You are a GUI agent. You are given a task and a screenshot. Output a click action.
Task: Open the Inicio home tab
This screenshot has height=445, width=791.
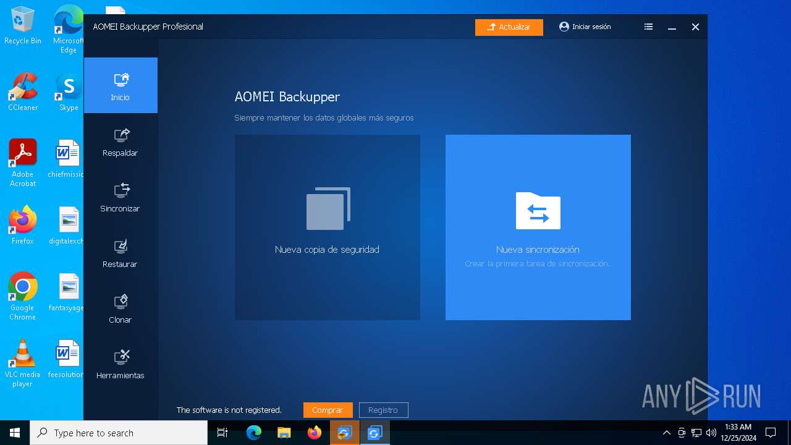click(121, 85)
